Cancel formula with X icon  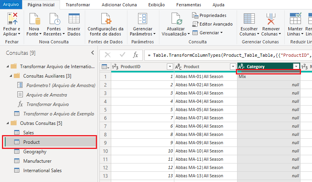tap(108, 55)
